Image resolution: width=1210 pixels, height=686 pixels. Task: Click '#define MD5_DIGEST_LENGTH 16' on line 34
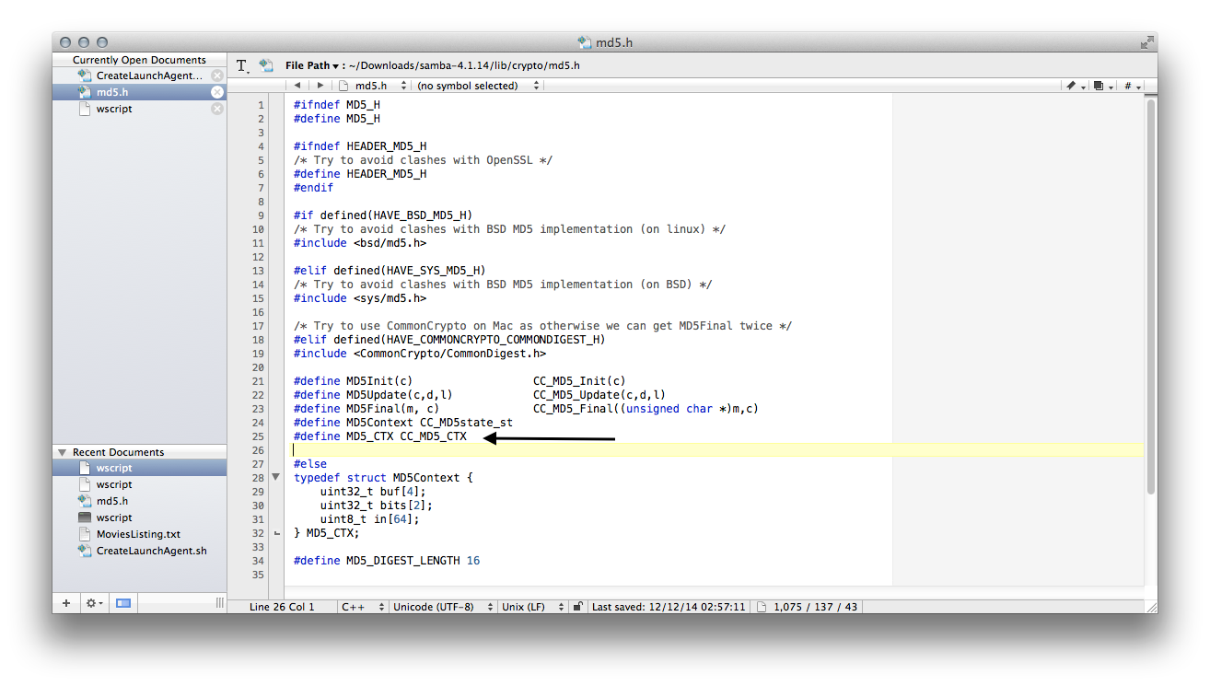(x=387, y=561)
